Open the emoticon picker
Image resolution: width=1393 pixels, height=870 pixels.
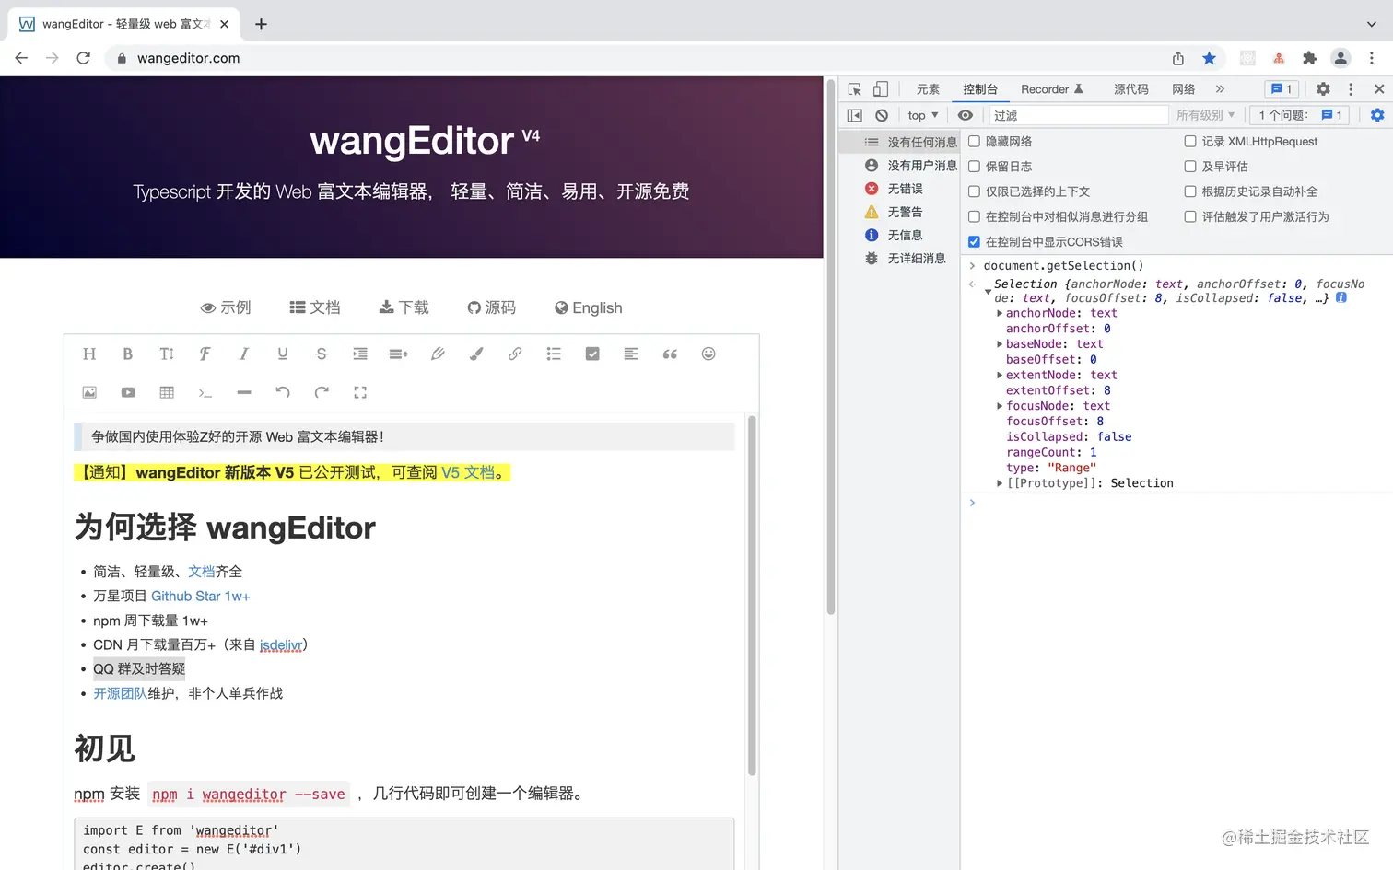(708, 354)
